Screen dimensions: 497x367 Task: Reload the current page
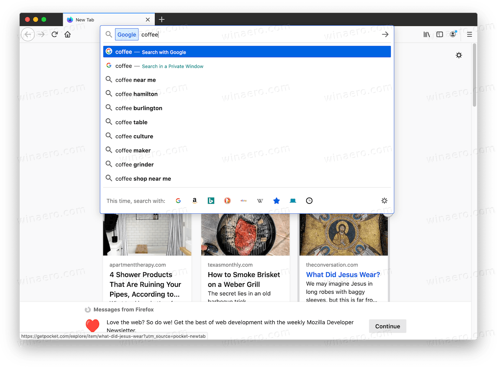[54, 35]
